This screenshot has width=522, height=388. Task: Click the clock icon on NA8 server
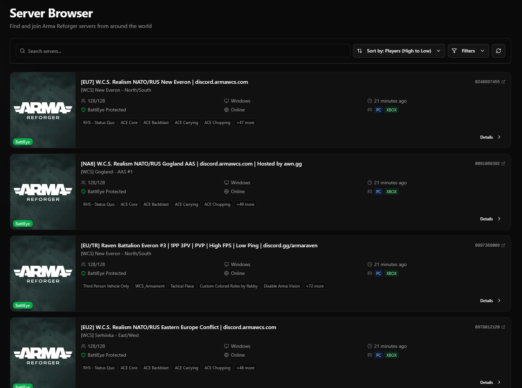click(370, 183)
